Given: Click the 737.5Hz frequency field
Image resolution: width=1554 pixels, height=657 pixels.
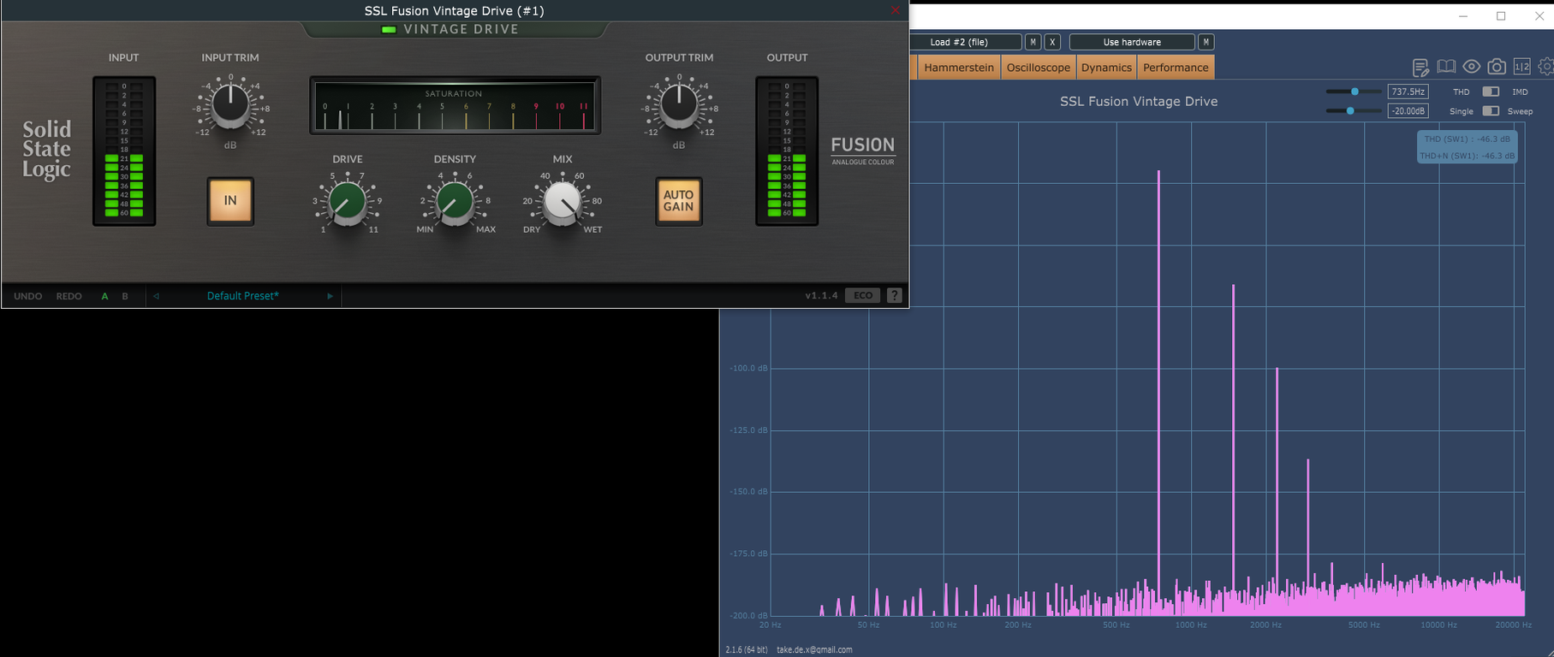Looking at the screenshot, I should [1408, 92].
